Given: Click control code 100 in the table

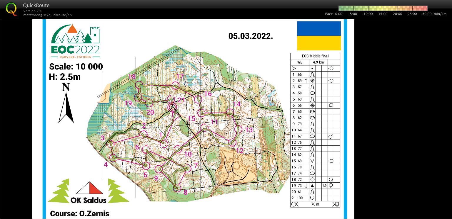Looking at the screenshot, I should 300,198.
